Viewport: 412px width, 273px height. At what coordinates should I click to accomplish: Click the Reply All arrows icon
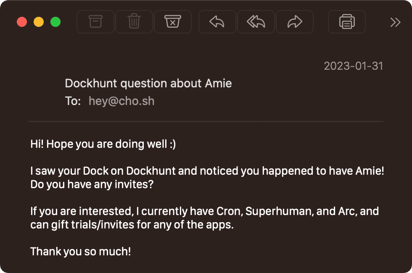256,21
